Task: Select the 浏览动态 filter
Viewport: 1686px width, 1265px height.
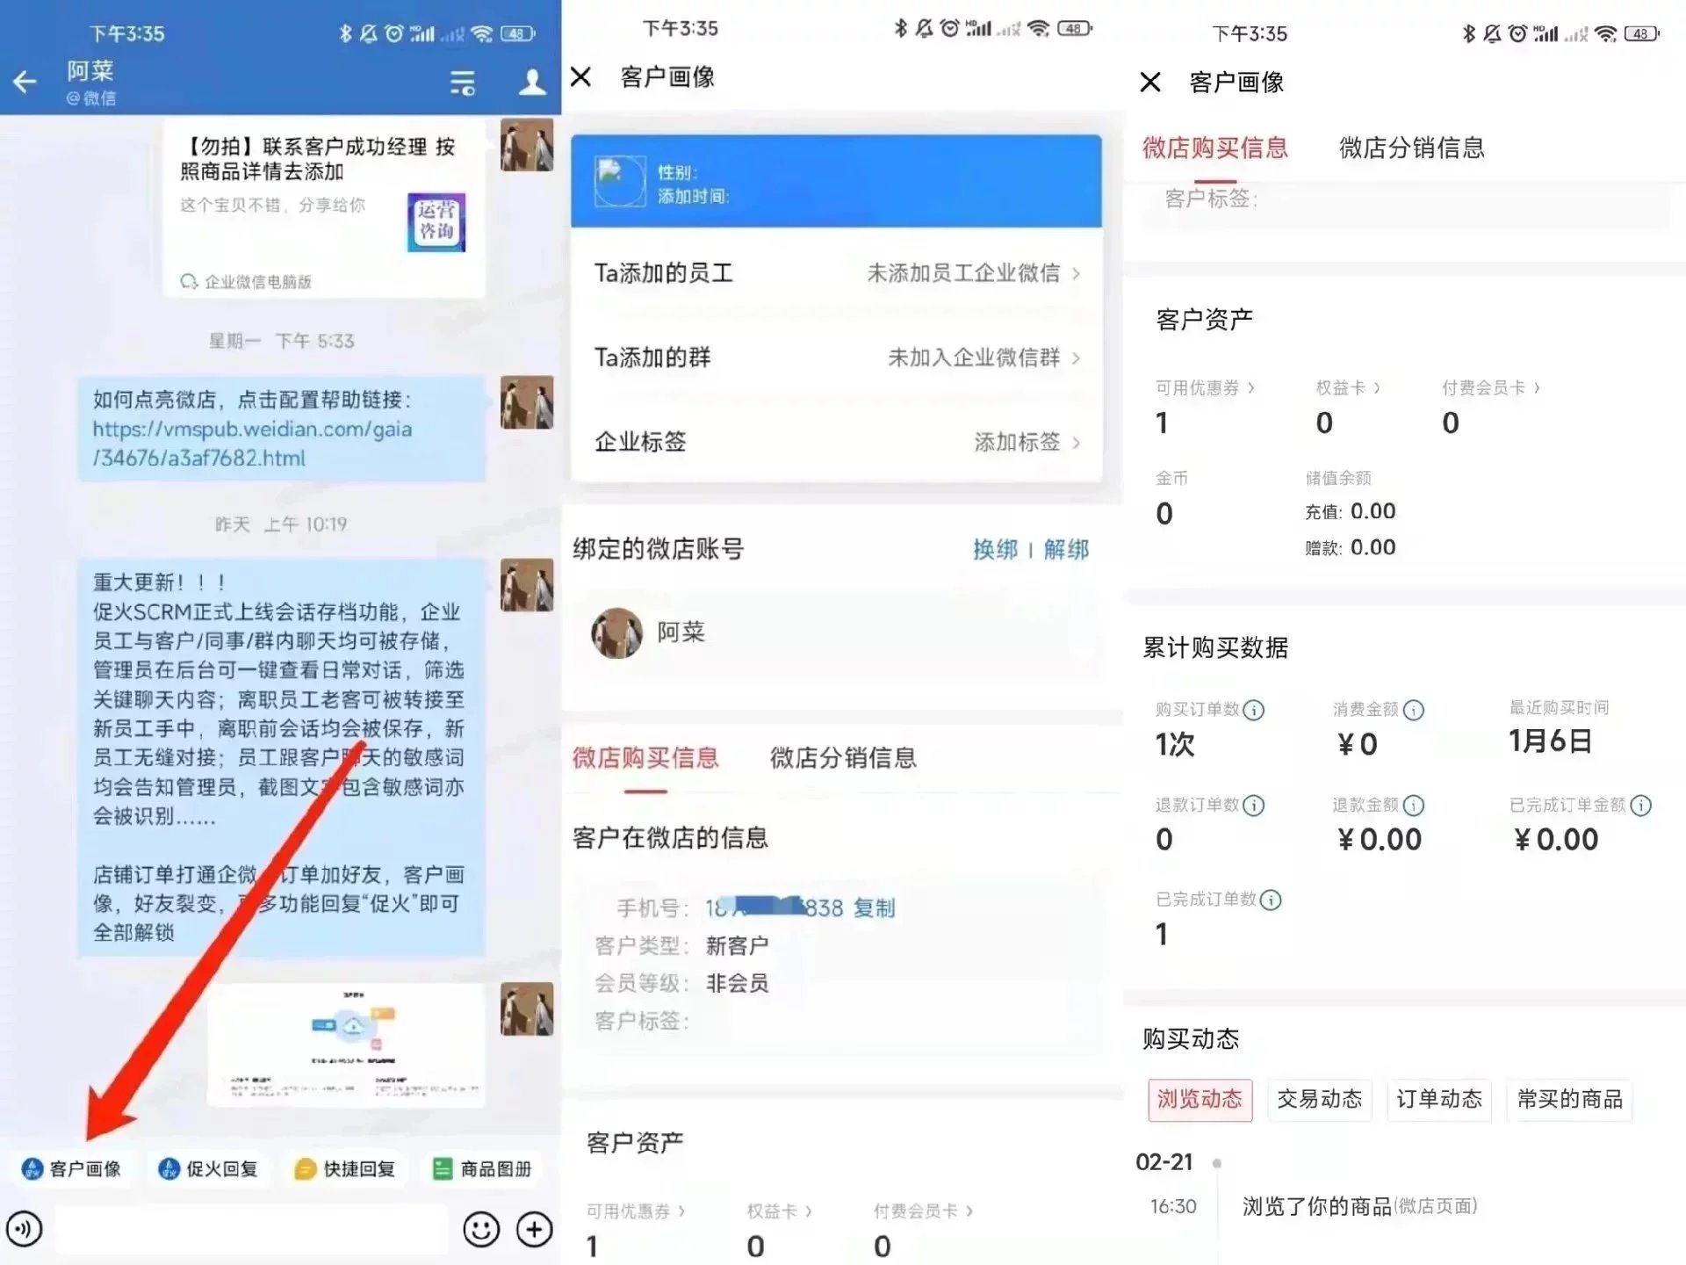Action: coord(1200,1100)
